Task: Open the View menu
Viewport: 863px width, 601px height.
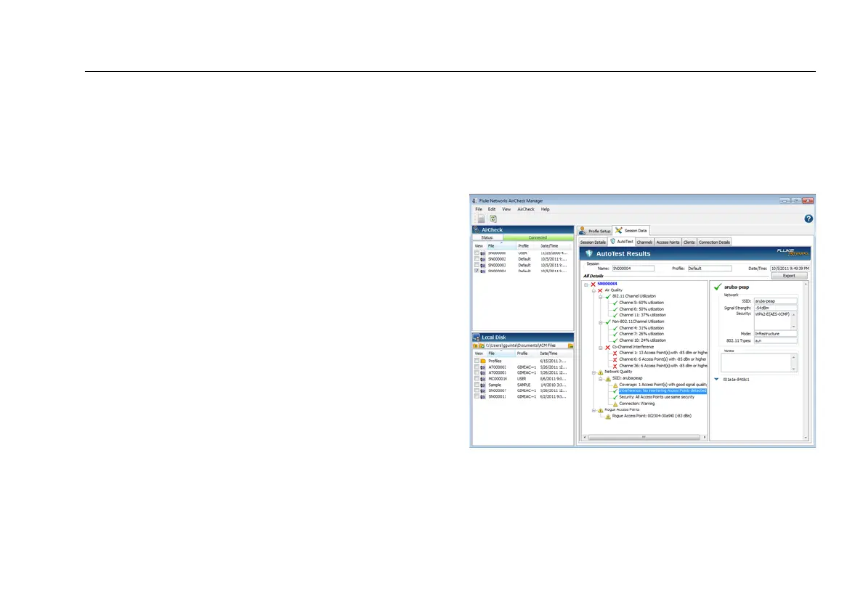Action: (x=506, y=210)
